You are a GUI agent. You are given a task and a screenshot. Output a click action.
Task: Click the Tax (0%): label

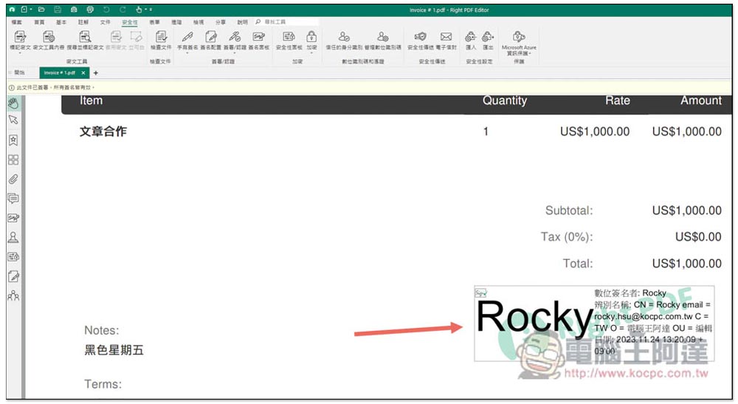pos(567,237)
